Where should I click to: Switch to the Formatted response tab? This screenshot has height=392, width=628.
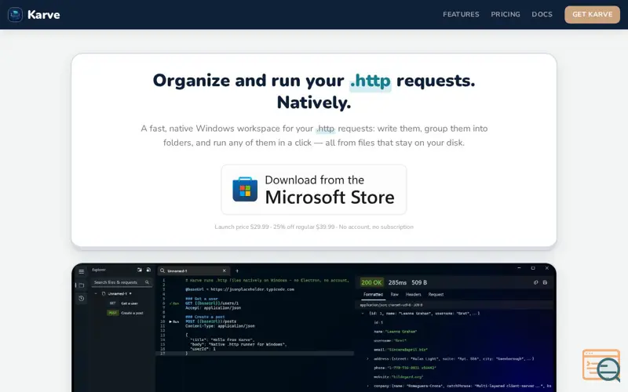coord(374,295)
